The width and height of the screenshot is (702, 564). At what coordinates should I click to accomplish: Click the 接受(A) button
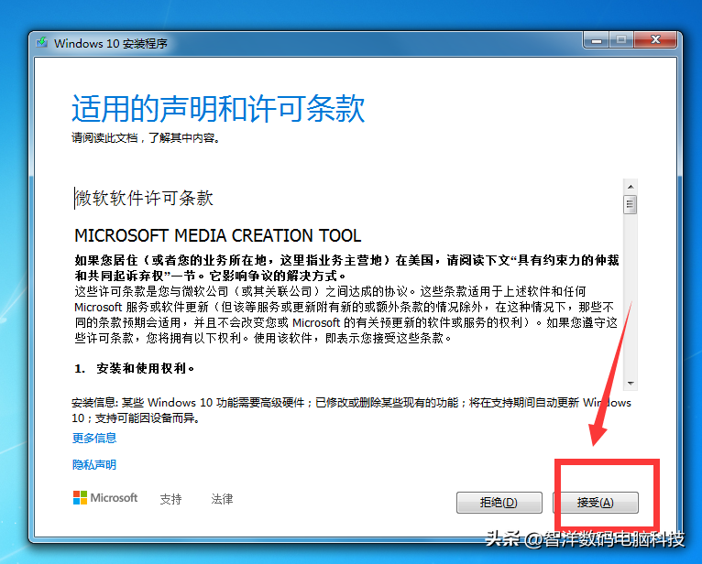coord(596,503)
